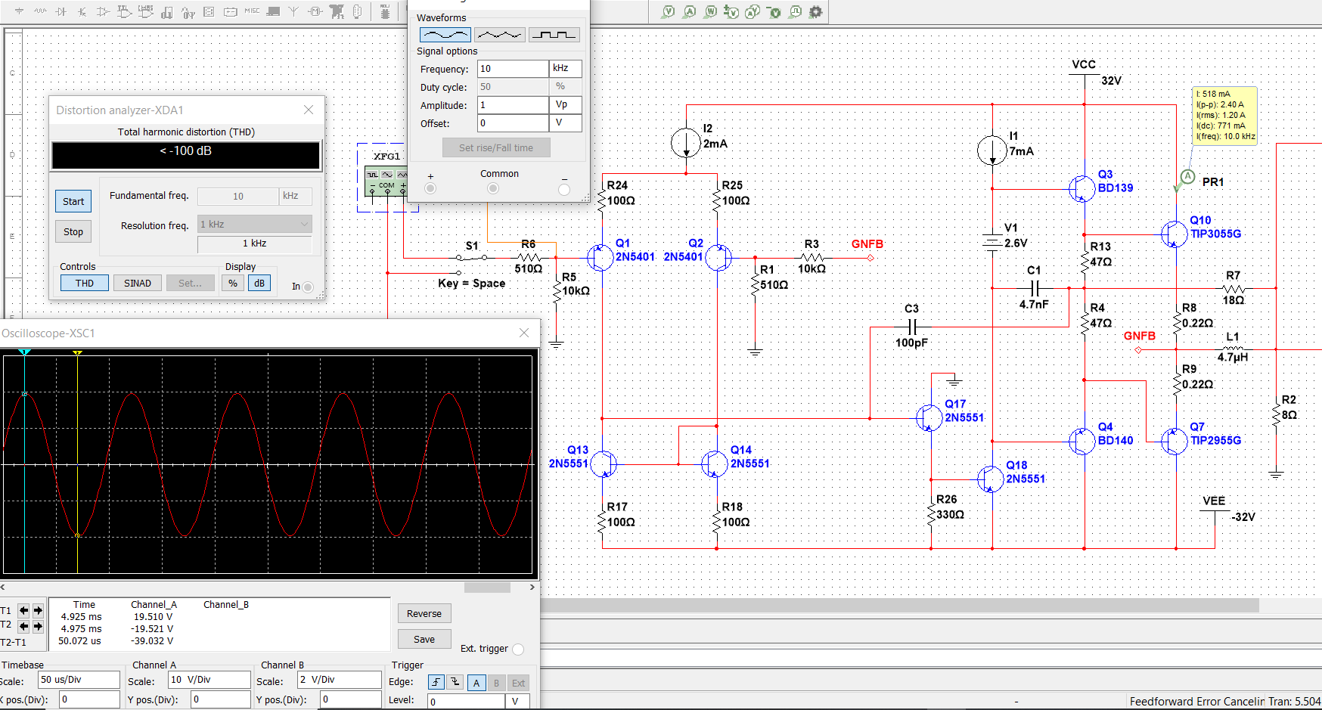Toggle the Ext. trigger radio button
1322x710 pixels.
click(x=518, y=649)
